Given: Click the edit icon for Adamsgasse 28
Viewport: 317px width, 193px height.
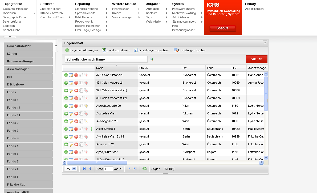Looking at the screenshot, I should (x=71, y=121).
